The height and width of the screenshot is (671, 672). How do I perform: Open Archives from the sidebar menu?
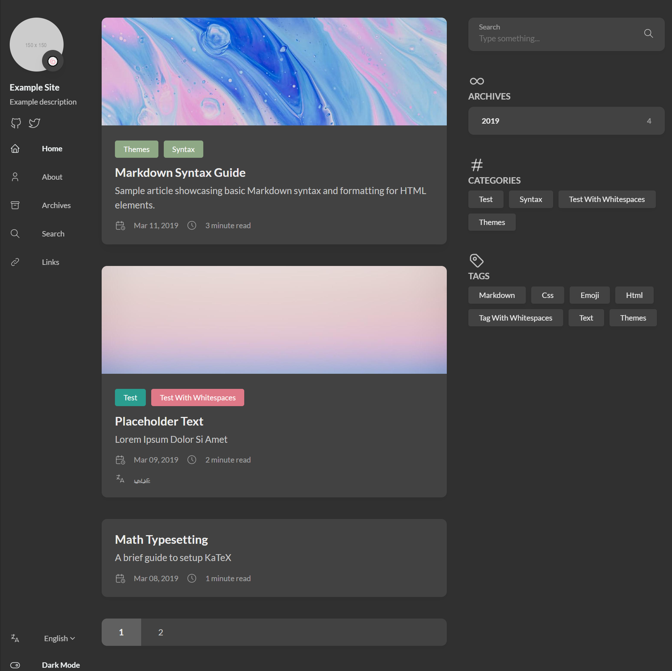point(56,205)
